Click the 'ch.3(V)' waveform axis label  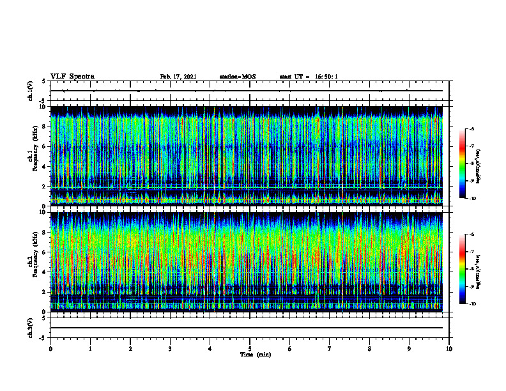point(31,328)
